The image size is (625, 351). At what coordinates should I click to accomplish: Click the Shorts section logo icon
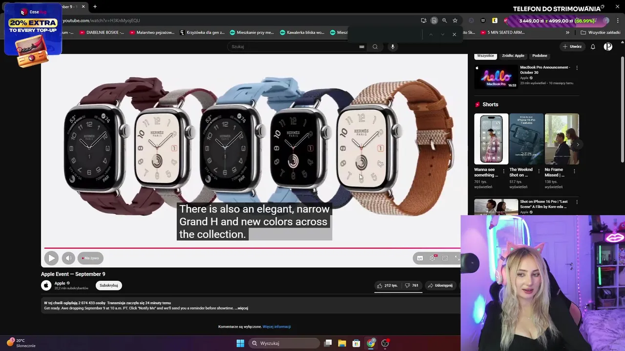pos(478,104)
